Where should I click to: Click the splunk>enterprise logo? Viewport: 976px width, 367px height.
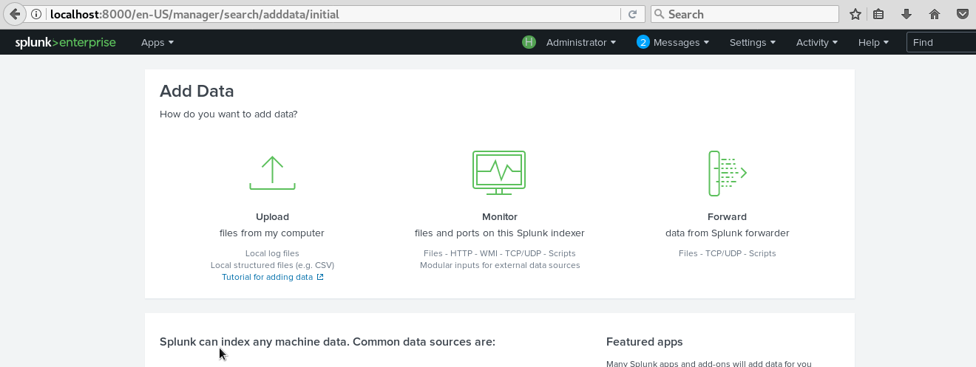pyautogui.click(x=66, y=42)
